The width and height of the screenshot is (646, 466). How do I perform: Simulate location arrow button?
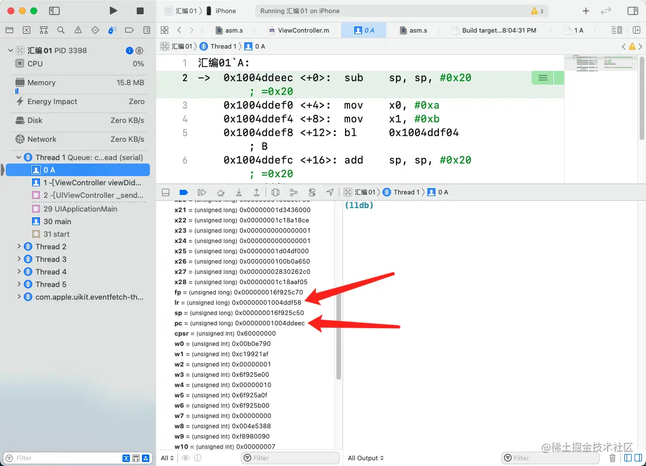[x=330, y=192]
